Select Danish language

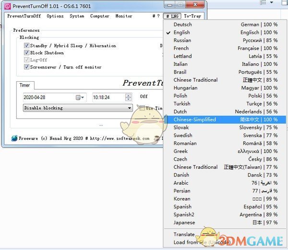(225, 175)
